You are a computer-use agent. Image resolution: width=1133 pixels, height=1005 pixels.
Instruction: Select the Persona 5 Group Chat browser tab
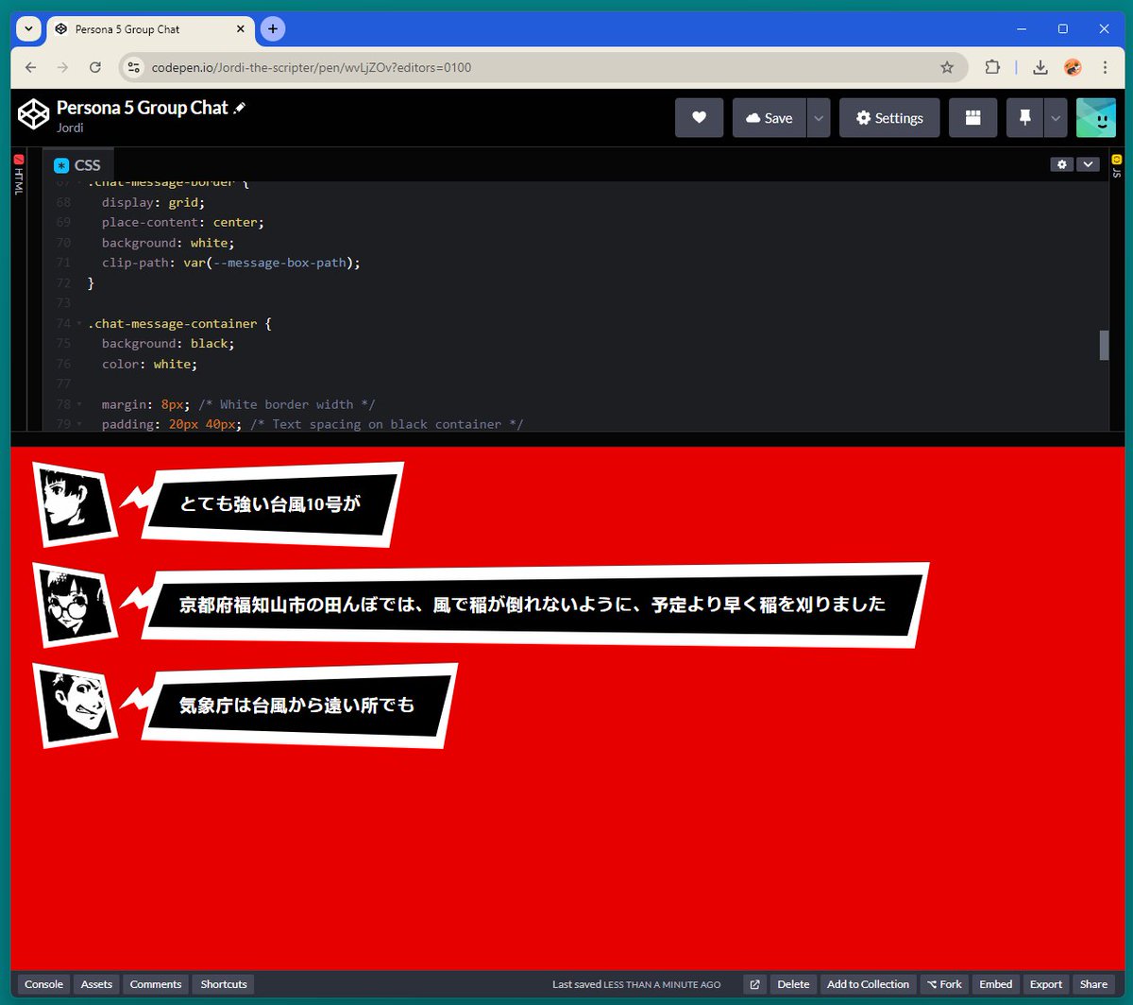point(151,29)
